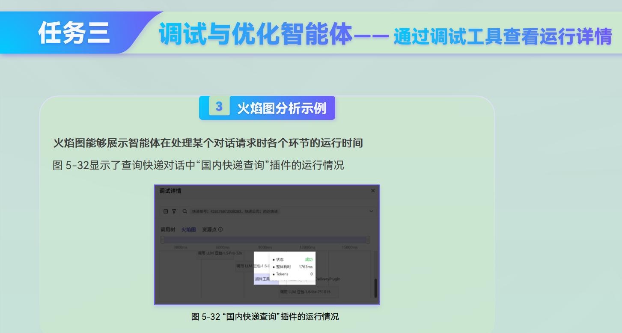Switch to the 调用树 tab
Screen dimensions: 622x333
click(168, 229)
